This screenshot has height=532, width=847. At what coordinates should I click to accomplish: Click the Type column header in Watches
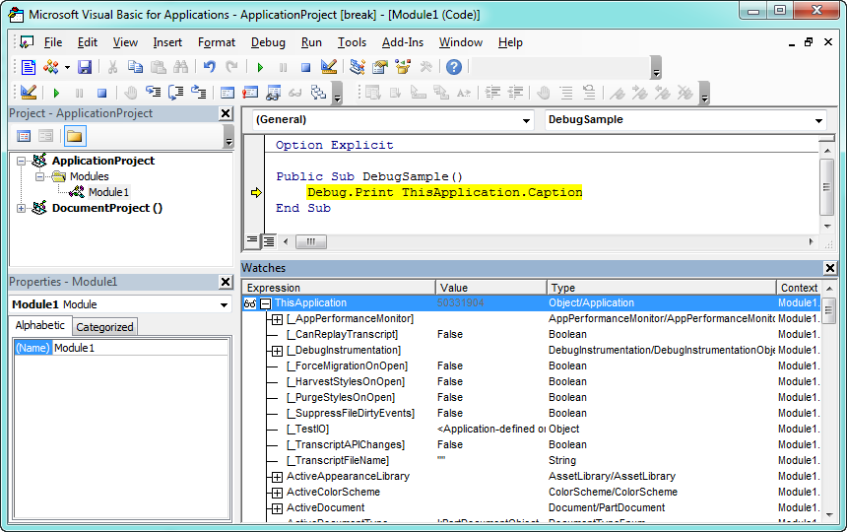(x=661, y=288)
